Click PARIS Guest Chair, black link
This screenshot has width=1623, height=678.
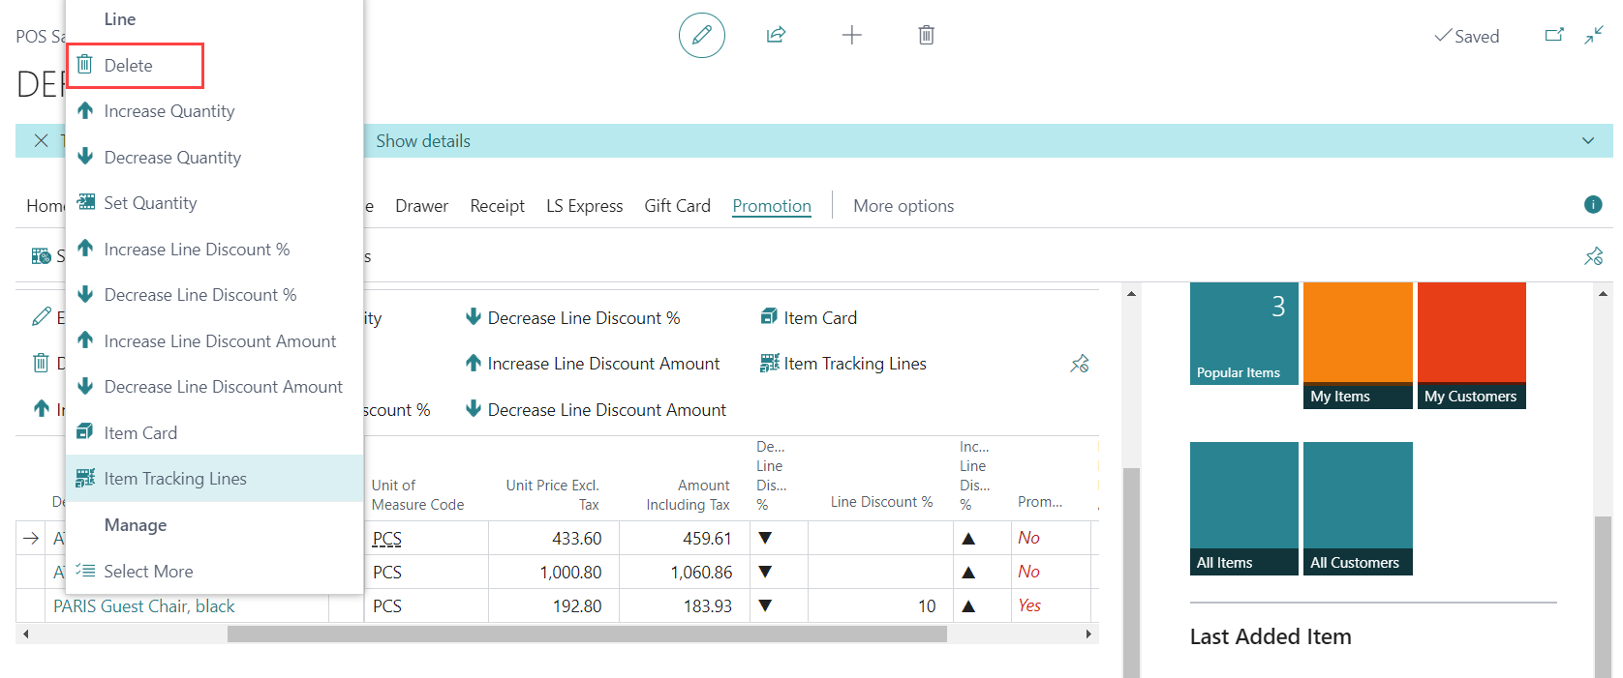[144, 606]
